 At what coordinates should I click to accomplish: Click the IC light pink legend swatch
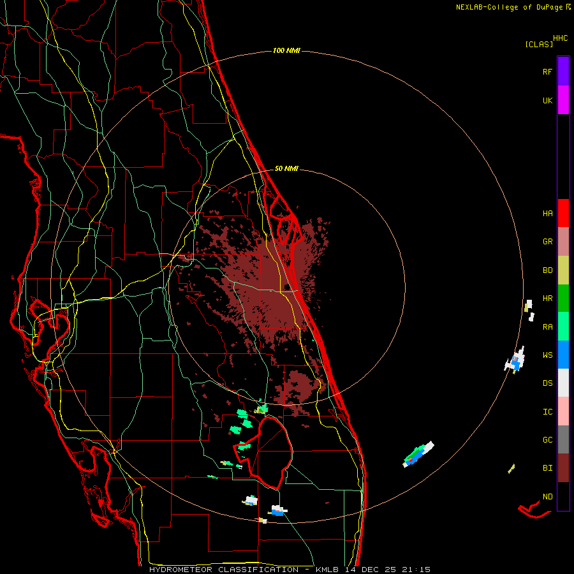(x=563, y=411)
